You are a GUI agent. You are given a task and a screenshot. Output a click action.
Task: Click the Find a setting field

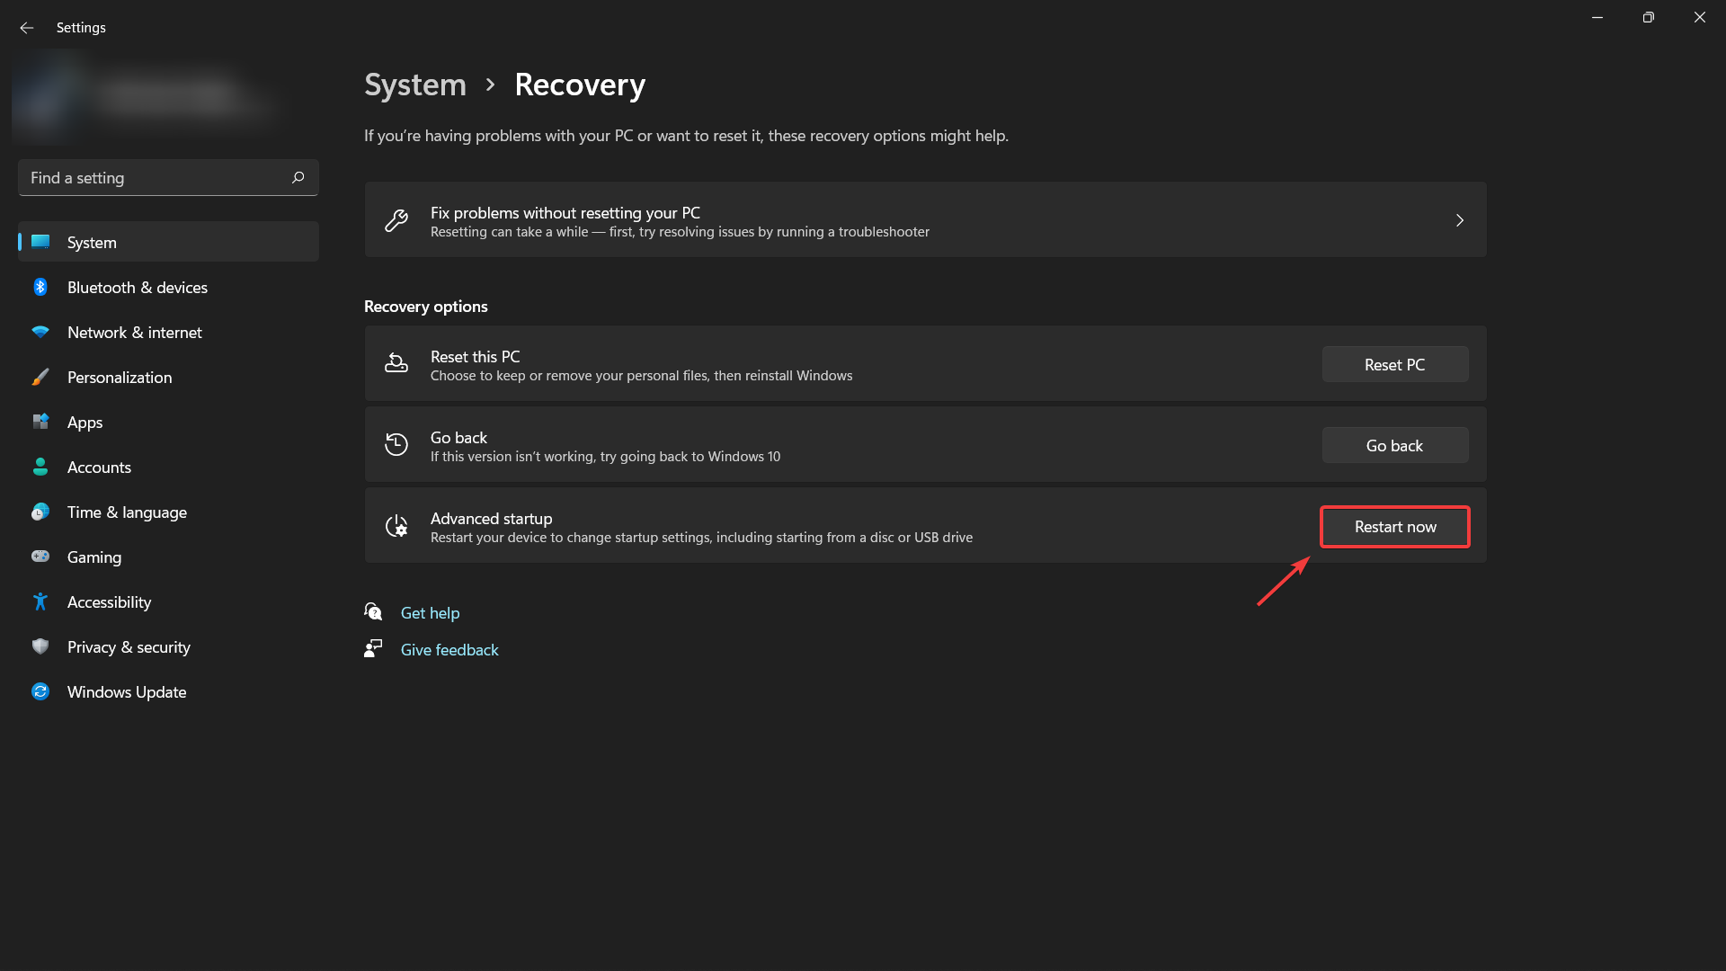pos(153,178)
